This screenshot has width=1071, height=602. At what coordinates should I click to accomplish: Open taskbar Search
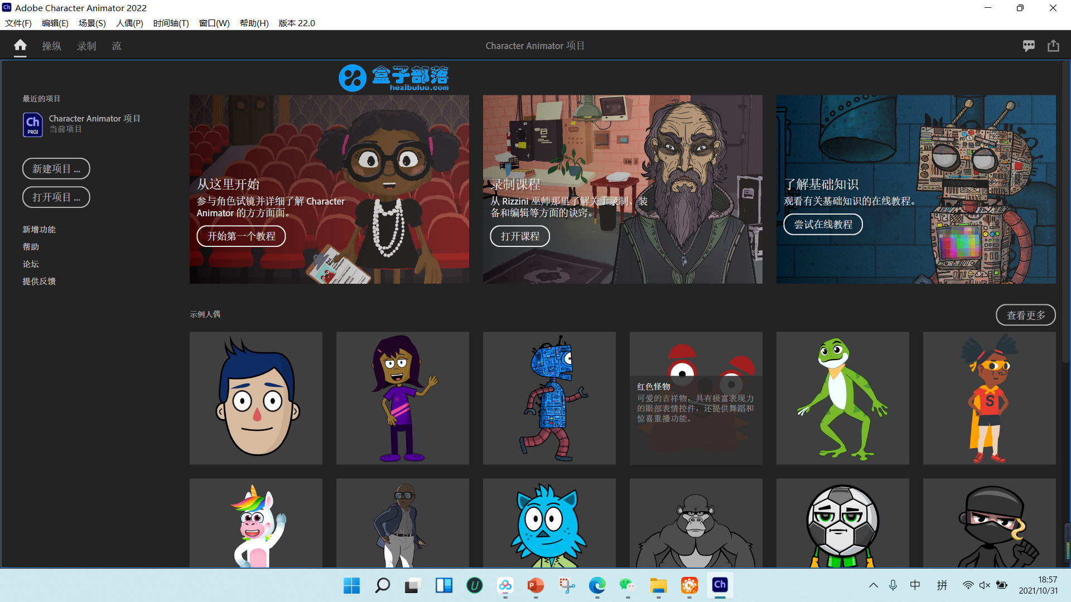pos(382,585)
